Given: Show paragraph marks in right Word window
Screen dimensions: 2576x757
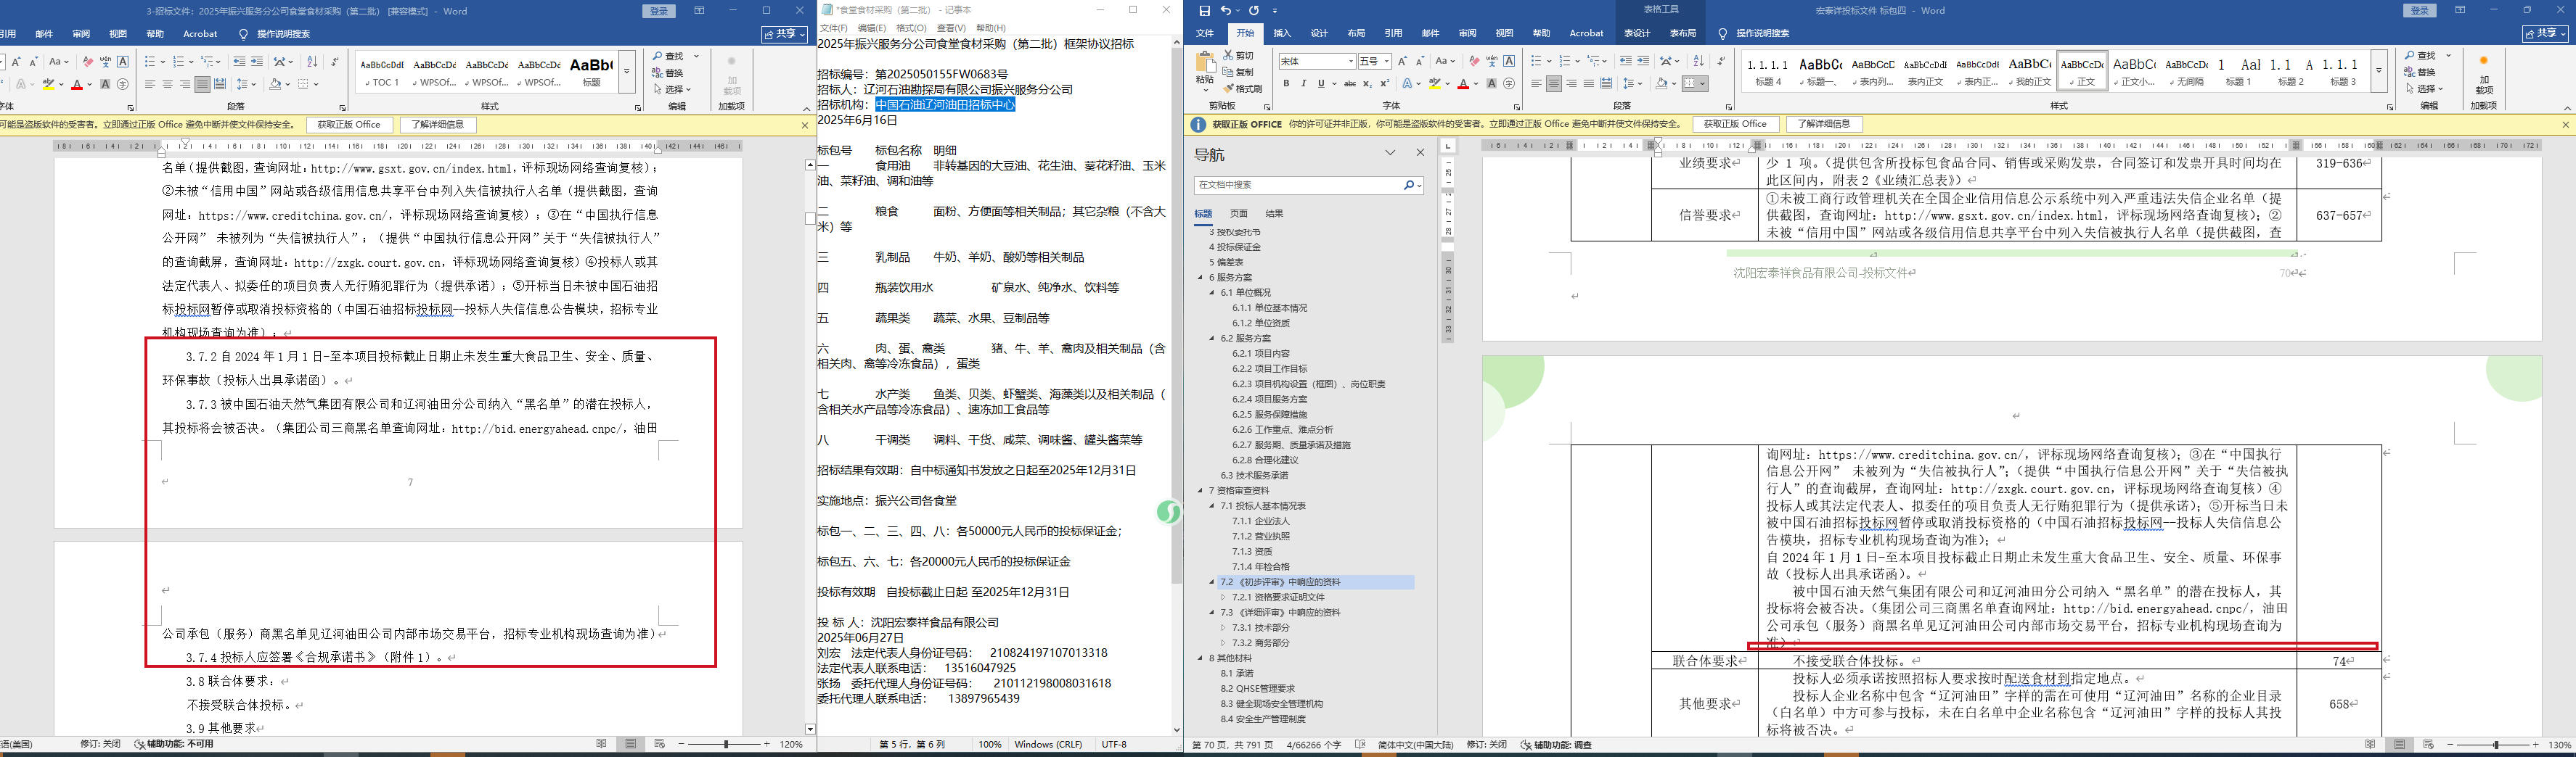Looking at the screenshot, I should coord(1721,62).
